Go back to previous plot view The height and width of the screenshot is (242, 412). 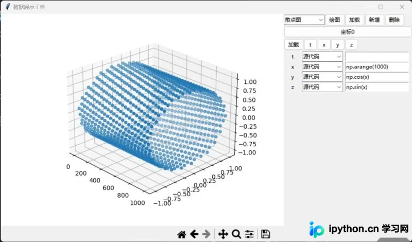click(194, 234)
